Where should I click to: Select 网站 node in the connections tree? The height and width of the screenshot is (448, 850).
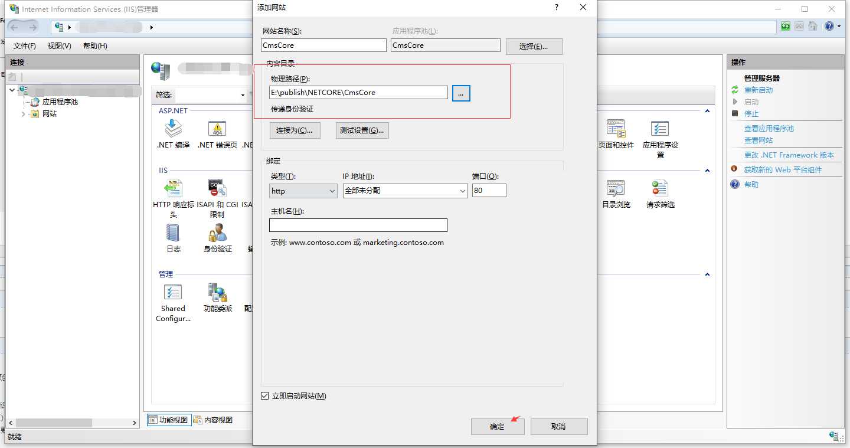pos(50,113)
